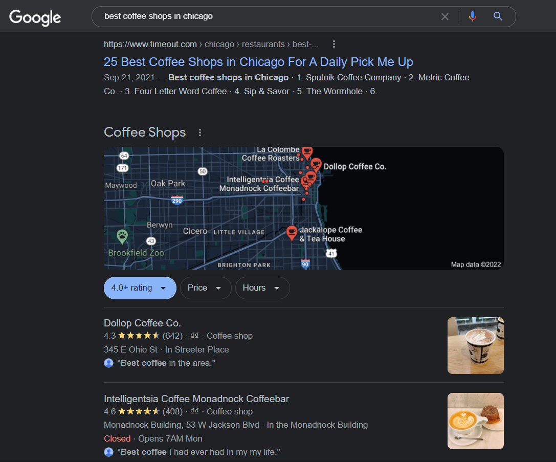The image size is (556, 462).
Task: Click the Interstate 290 shield on the map
Action: pos(177,200)
